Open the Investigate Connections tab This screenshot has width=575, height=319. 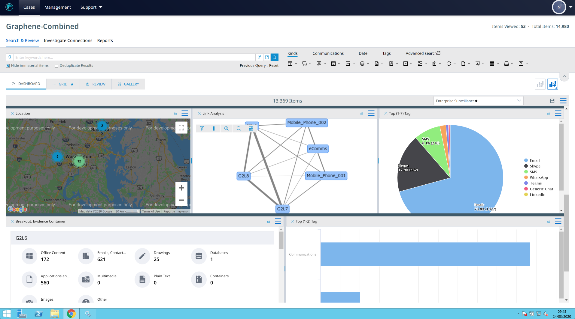68,40
